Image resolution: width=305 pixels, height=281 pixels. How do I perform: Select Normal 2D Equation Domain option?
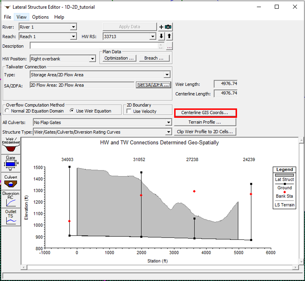7,111
